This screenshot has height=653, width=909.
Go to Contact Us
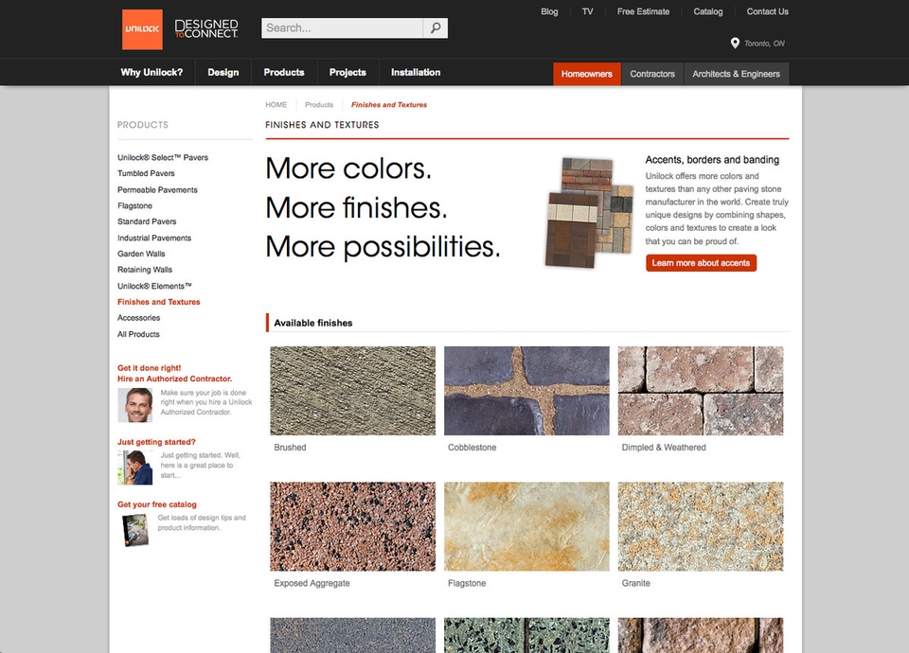[767, 11]
